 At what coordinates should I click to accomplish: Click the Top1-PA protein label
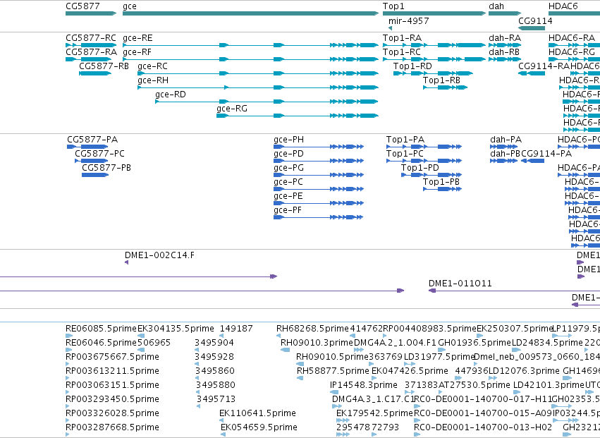(405, 140)
